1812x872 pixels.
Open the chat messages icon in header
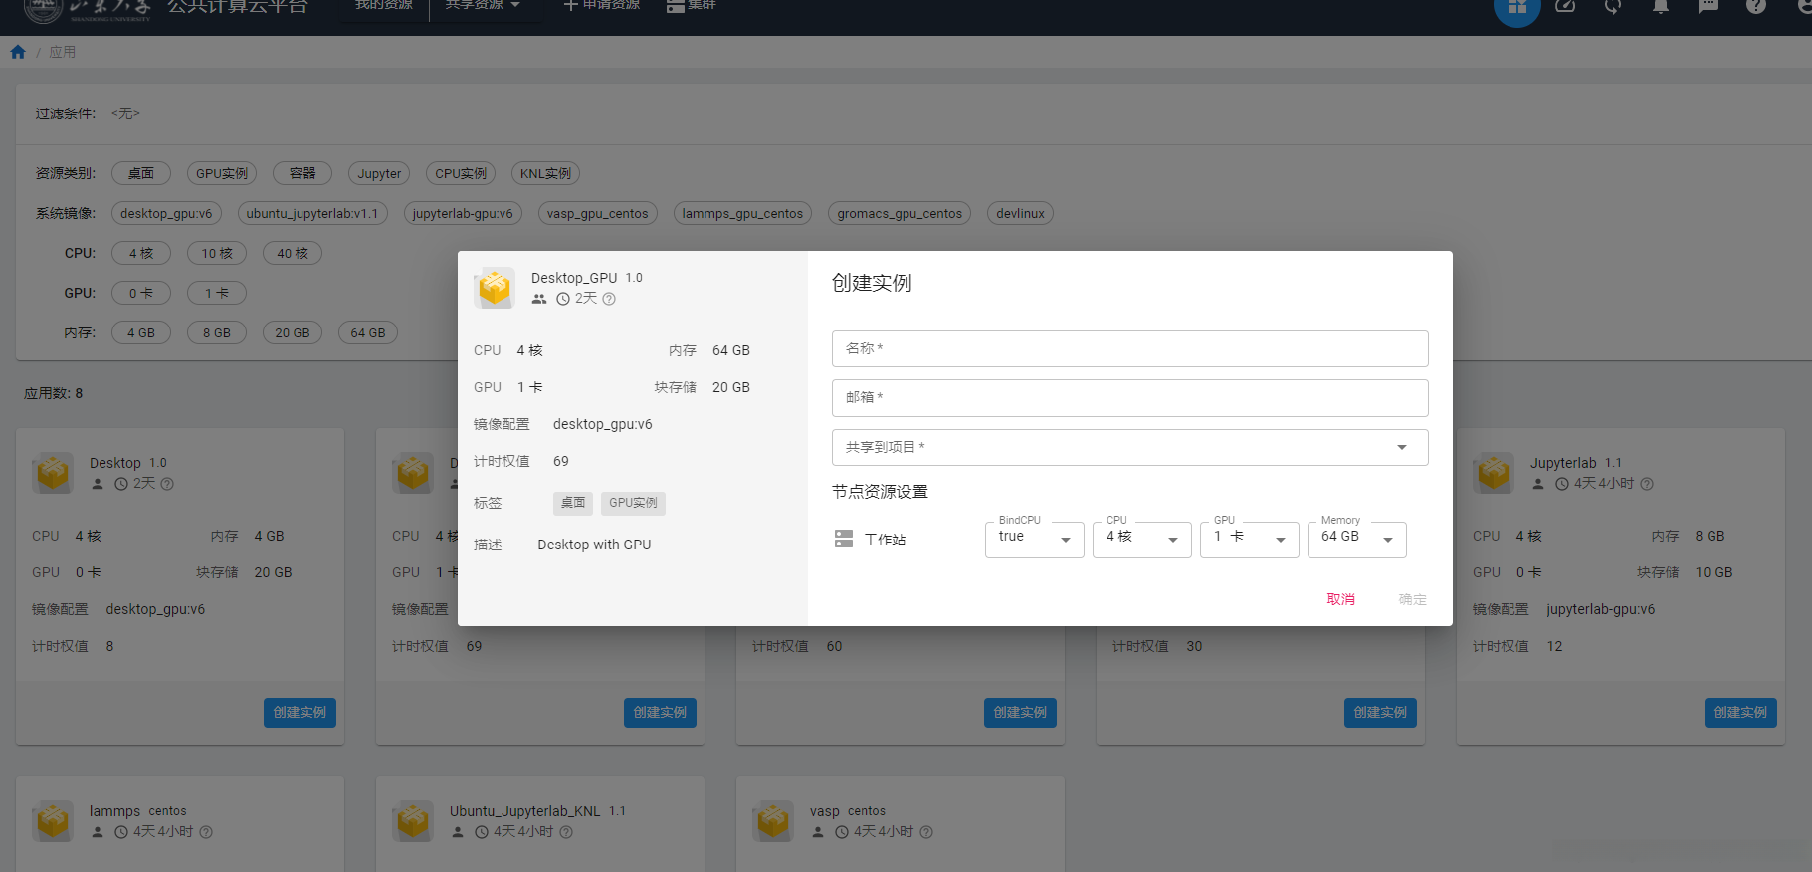(1709, 6)
